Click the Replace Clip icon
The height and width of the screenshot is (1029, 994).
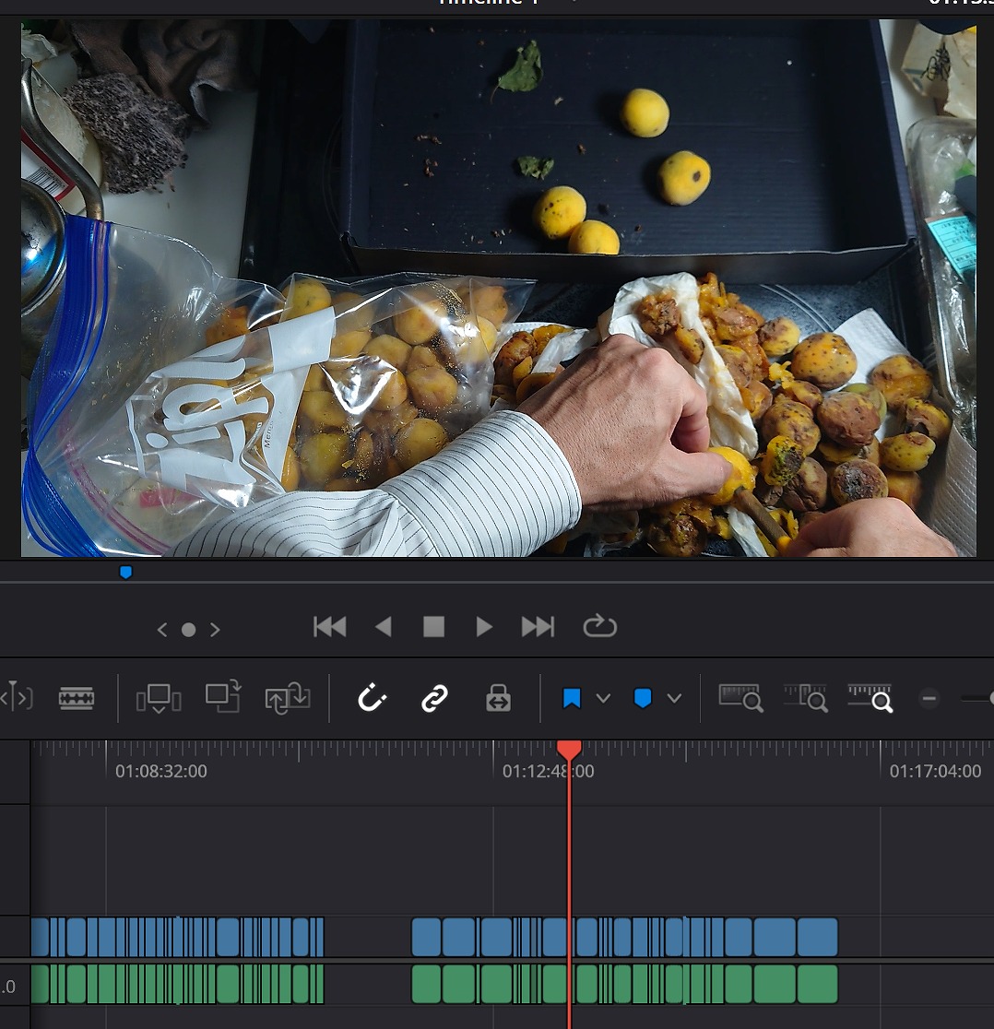pyautogui.click(x=287, y=698)
